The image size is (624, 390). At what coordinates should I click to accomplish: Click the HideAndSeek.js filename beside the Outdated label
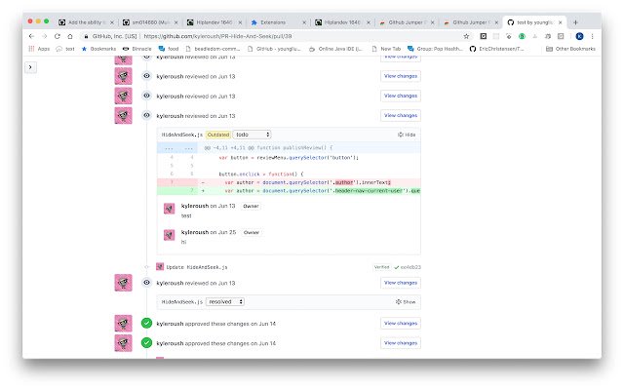click(182, 135)
